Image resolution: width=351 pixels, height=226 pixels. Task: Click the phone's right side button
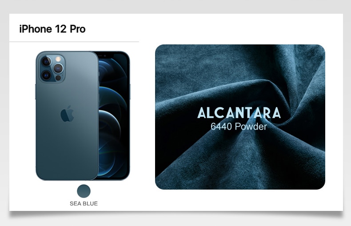click(x=130, y=92)
